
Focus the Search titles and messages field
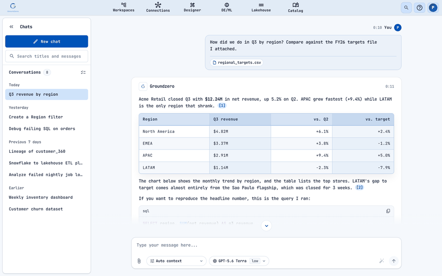[x=47, y=56]
